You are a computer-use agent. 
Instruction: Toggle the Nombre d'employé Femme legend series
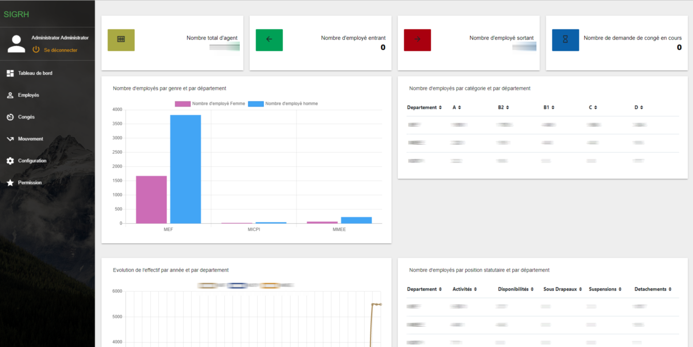coord(210,104)
